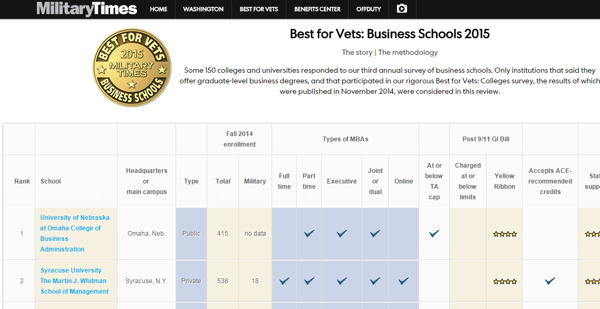Select HOME in the navigation bar

pyautogui.click(x=158, y=9)
